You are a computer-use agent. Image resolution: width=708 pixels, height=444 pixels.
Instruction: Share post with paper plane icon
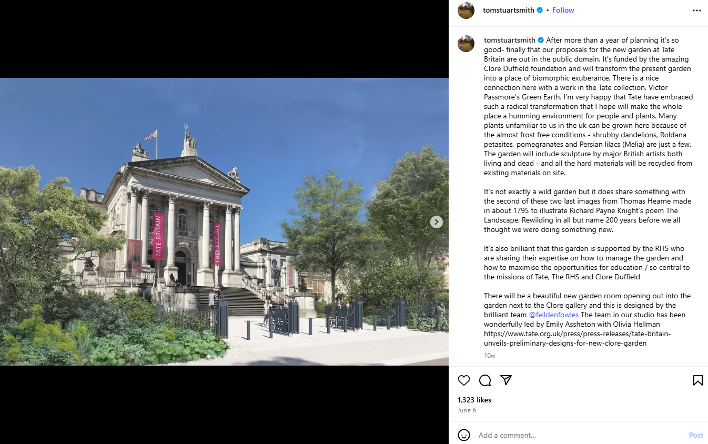(x=506, y=380)
